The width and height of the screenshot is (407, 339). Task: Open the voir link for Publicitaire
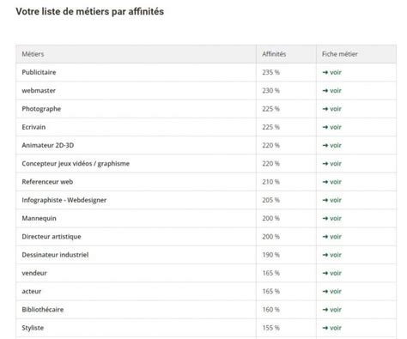332,72
